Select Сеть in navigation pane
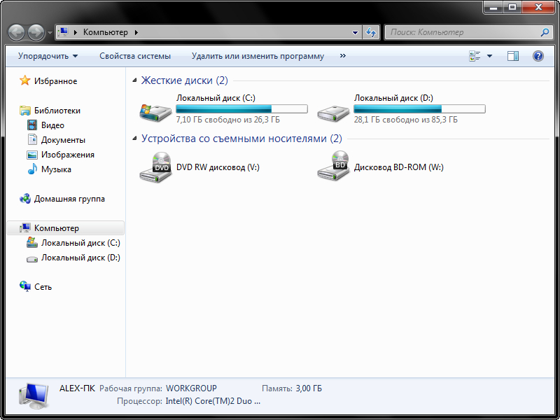The height and width of the screenshot is (420, 560). tap(43, 287)
